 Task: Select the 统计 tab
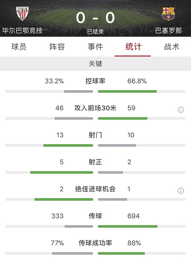[x=133, y=47]
